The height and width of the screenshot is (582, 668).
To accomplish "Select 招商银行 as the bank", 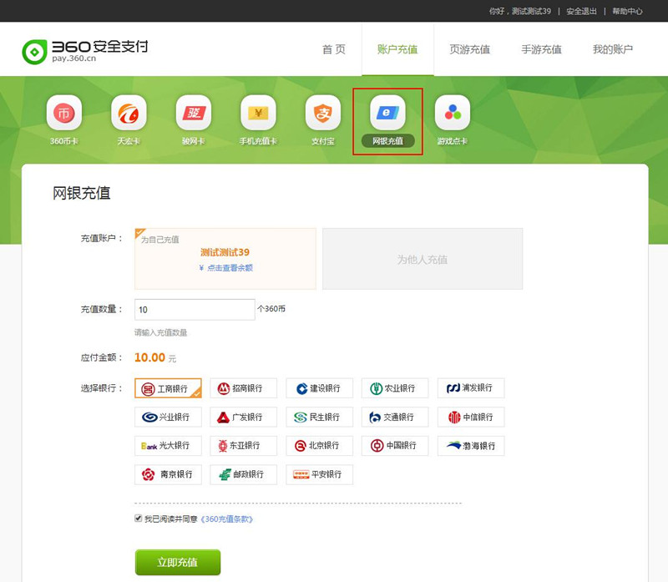I will tap(243, 388).
